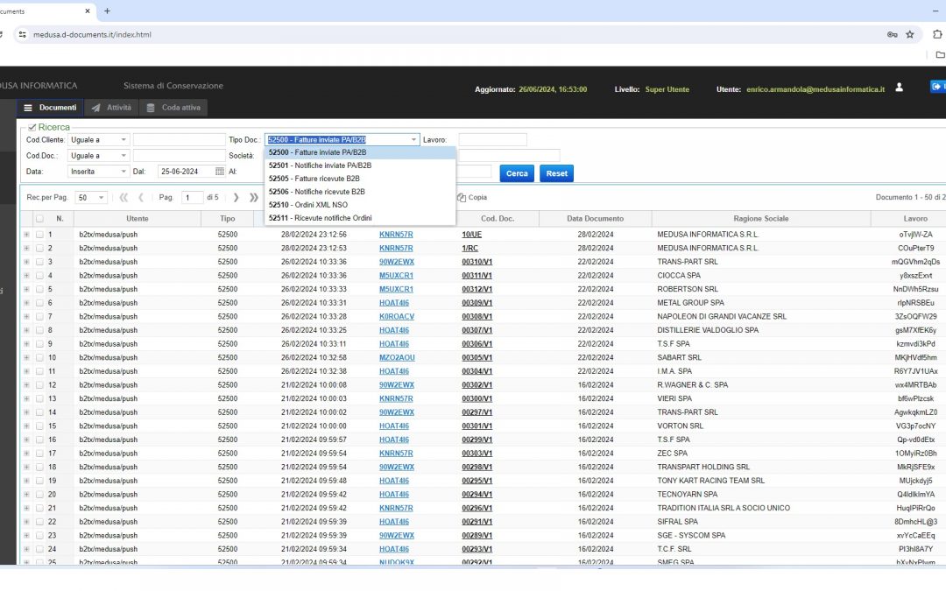The image size is (946, 591).
Task: Check the checkbox for row 23
Action: [39, 536]
